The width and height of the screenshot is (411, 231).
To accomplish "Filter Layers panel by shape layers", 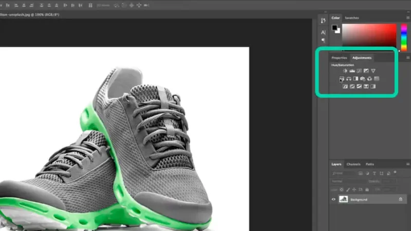I will coord(381,174).
